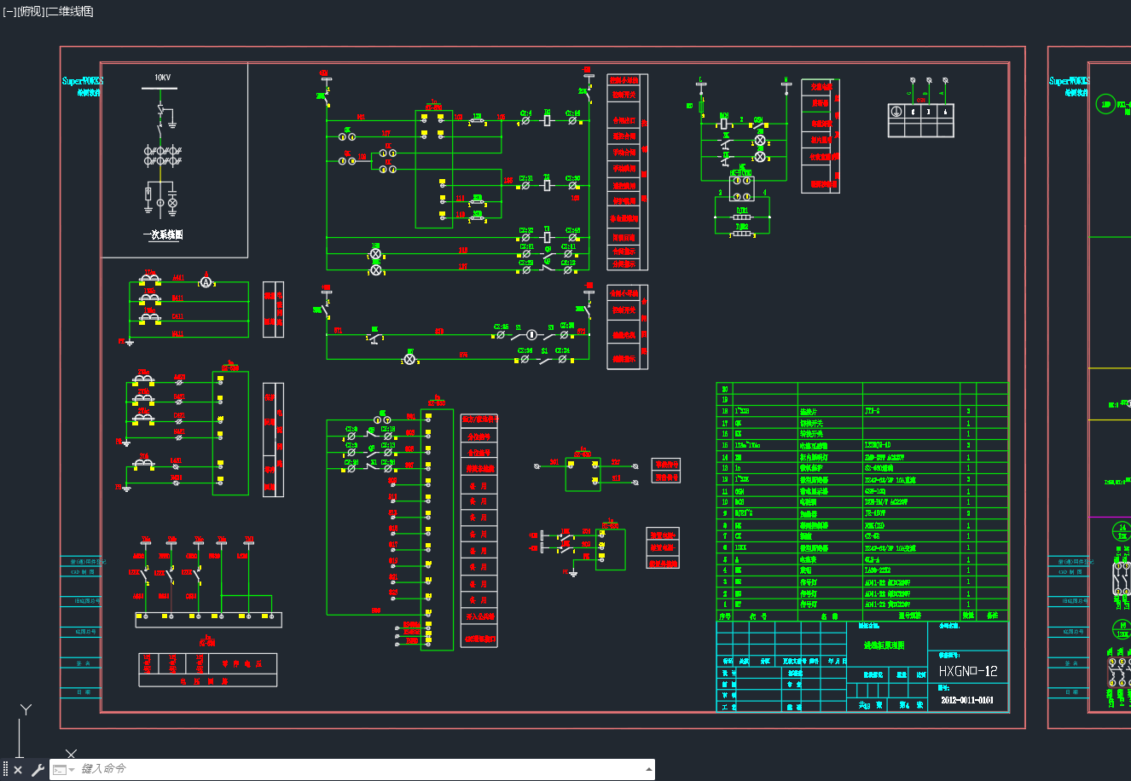The height and width of the screenshot is (781, 1131).
Task: Open the 俯视 view controls menu
Action: click(30, 11)
